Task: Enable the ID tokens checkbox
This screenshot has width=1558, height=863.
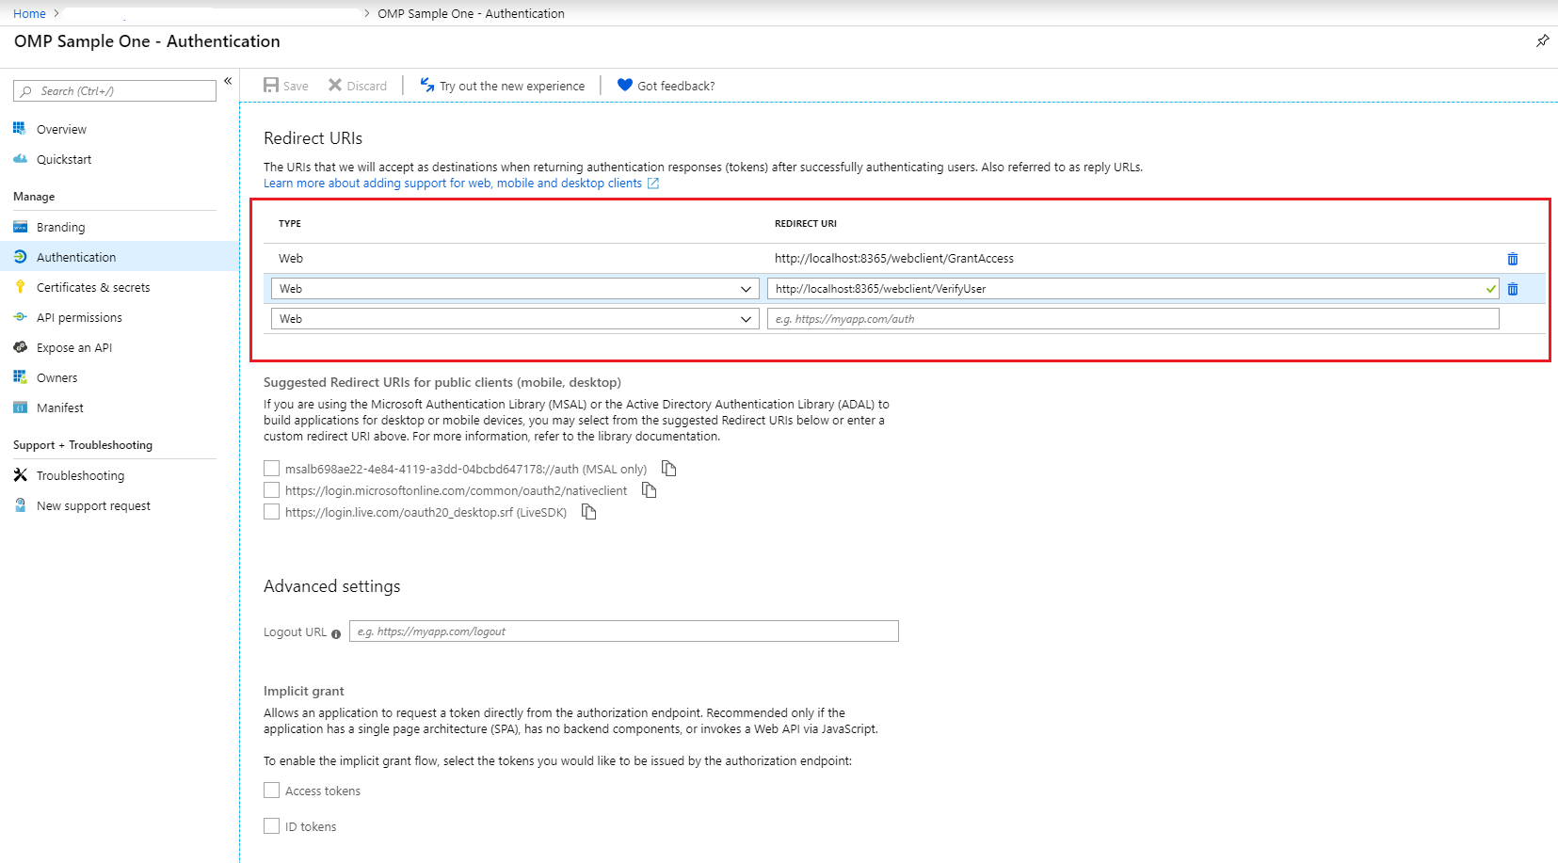Action: click(x=272, y=826)
